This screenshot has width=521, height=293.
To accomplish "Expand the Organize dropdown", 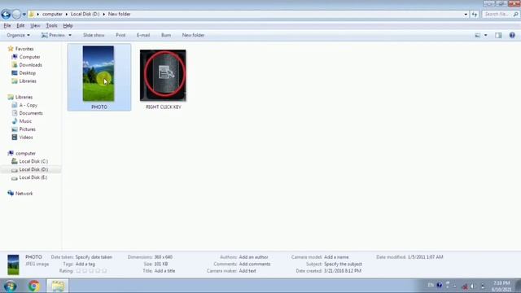I will point(18,35).
